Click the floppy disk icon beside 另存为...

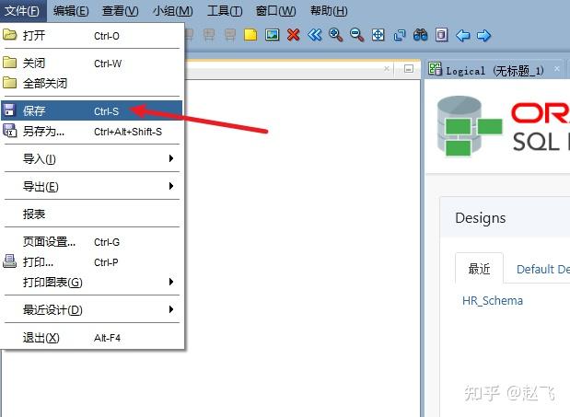pyautogui.click(x=9, y=131)
